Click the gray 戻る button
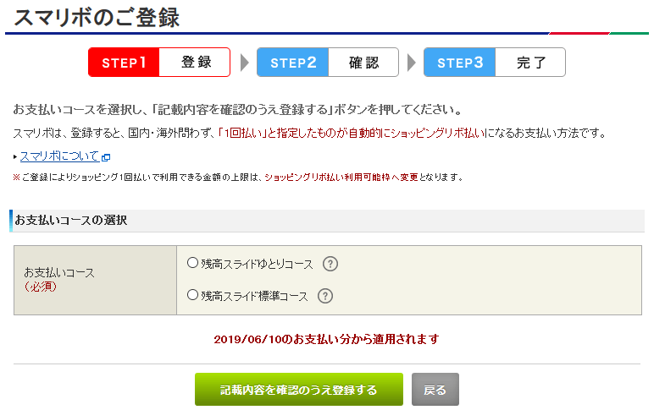The height and width of the screenshot is (410, 654). 435,390
